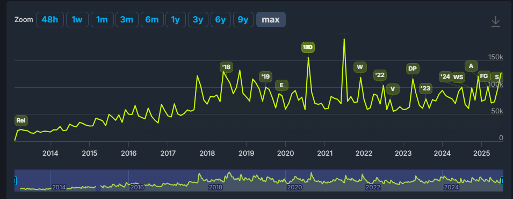This screenshot has width=513, height=199.
Task: Set zoom range to 48h
Action: click(50, 20)
